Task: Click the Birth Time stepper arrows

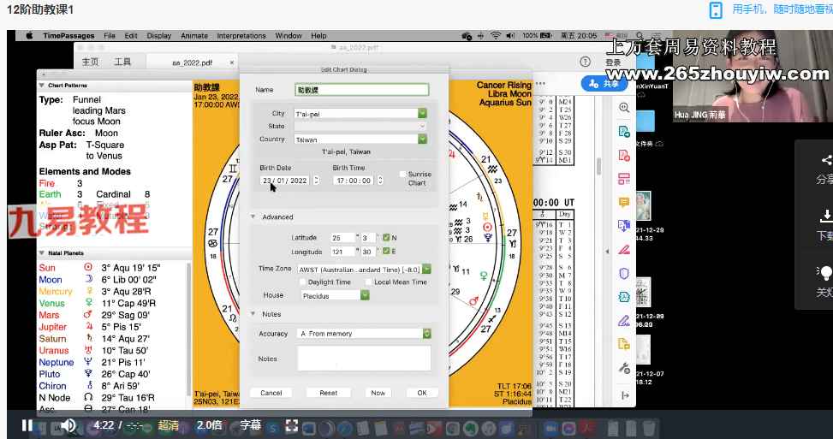Action: [x=380, y=181]
